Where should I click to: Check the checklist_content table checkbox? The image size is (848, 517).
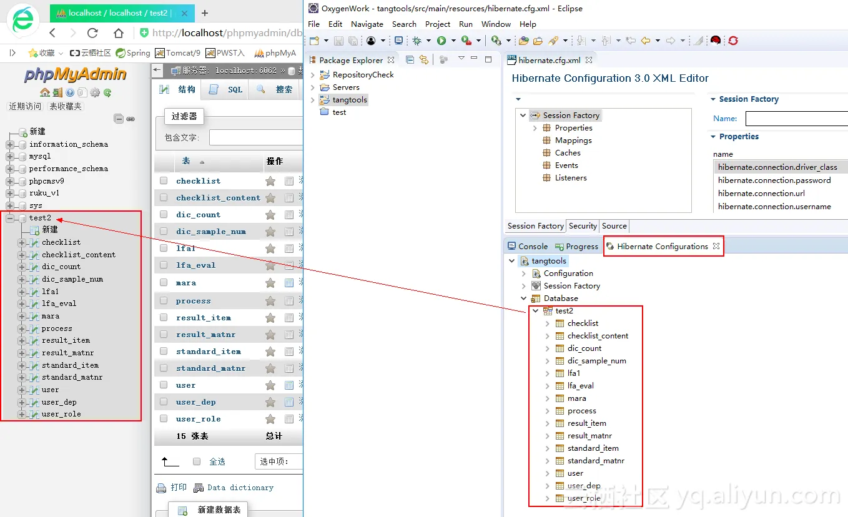(x=164, y=198)
